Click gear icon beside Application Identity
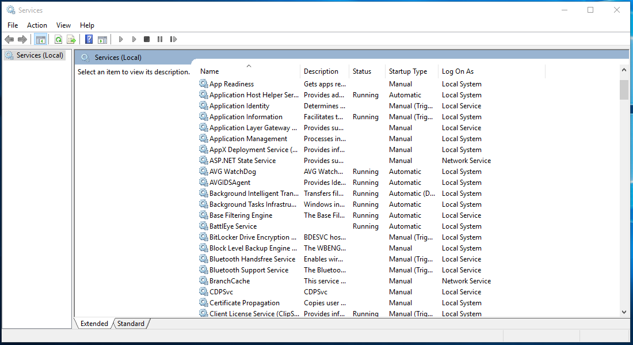The image size is (633, 345). coord(204,105)
